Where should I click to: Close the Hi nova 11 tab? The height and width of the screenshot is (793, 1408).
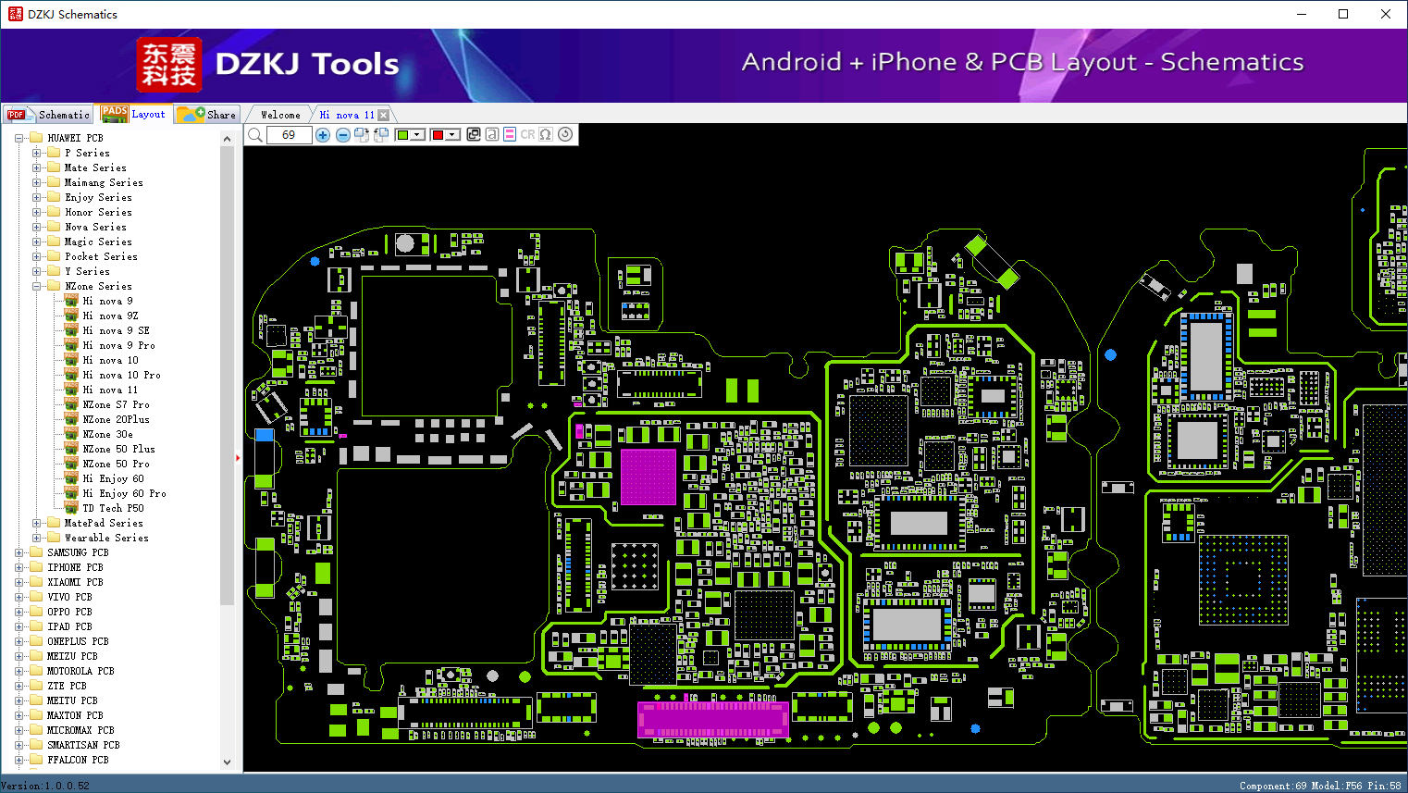(383, 115)
